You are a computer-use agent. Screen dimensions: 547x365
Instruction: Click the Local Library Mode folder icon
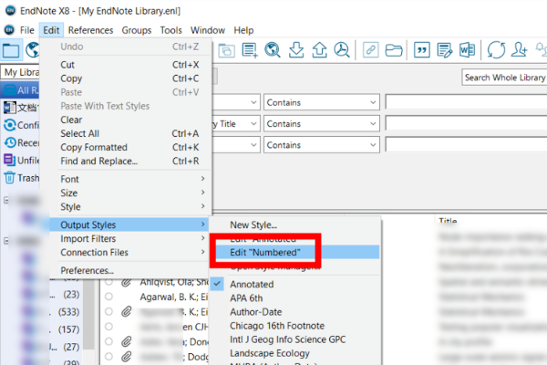11,50
